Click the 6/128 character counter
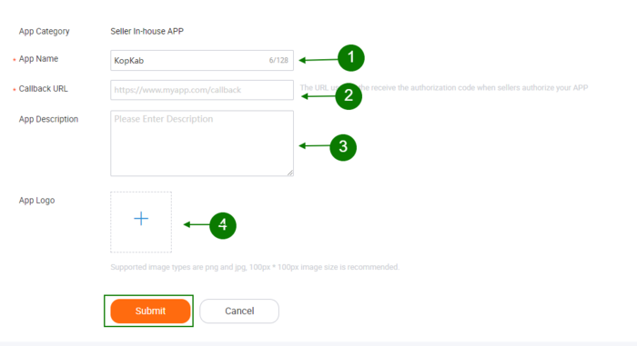Viewport: 637px width, 346px height. coord(278,61)
